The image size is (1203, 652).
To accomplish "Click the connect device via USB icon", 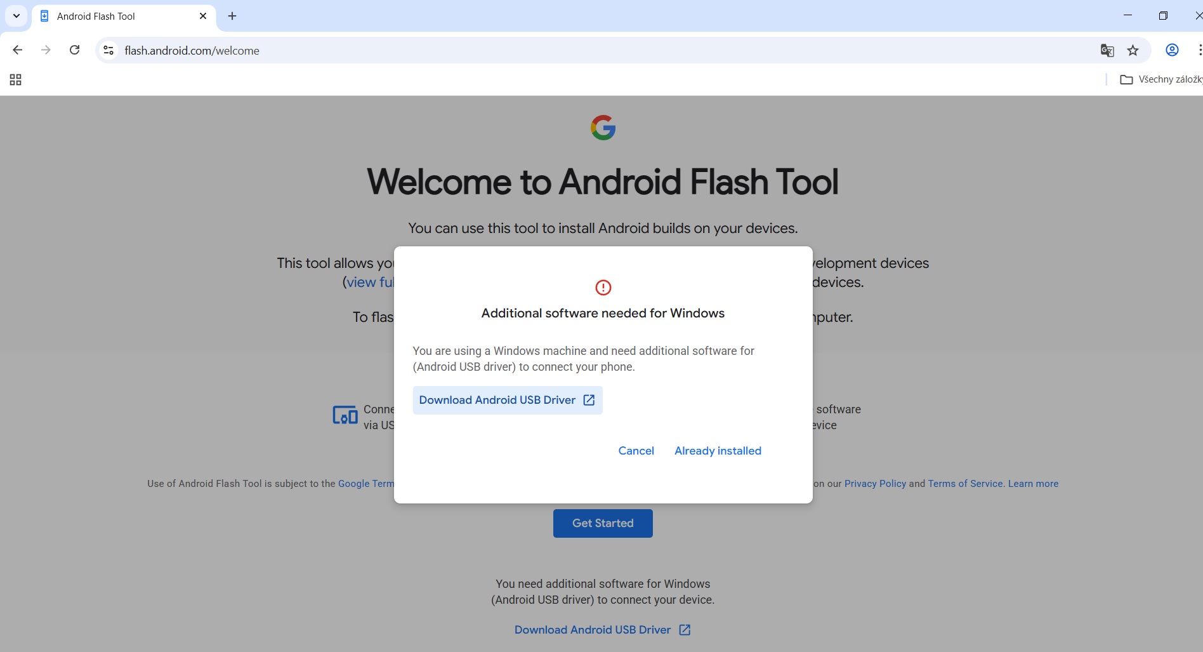I will tap(345, 416).
